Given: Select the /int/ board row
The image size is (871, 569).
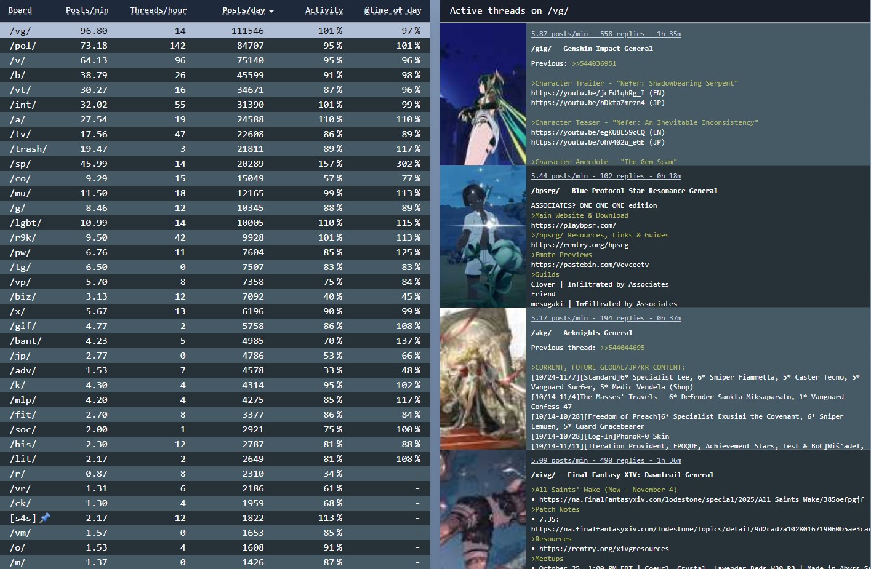Looking at the screenshot, I should coord(215,105).
